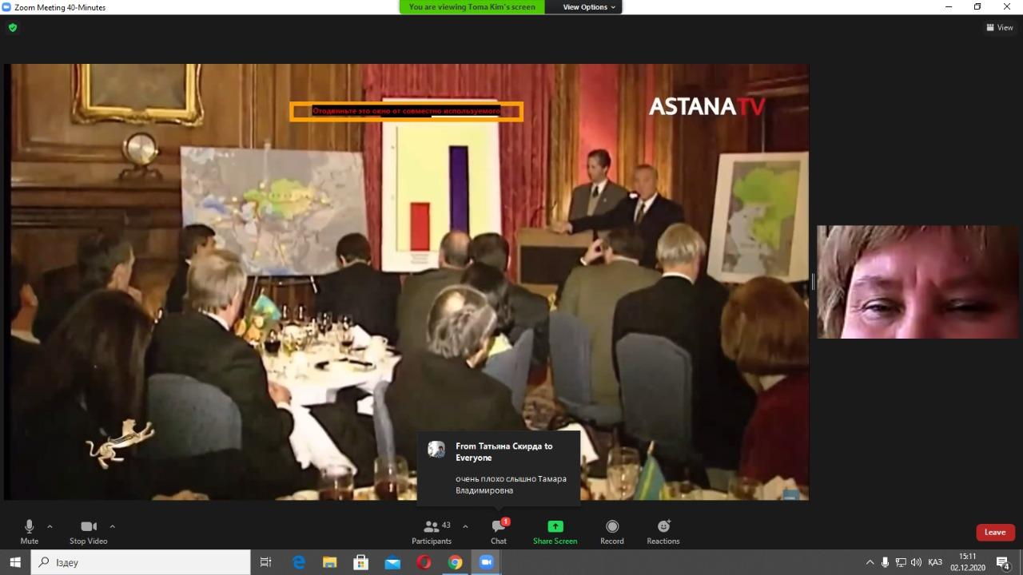
Task: Open Opera browser from the taskbar
Action: pyautogui.click(x=424, y=562)
